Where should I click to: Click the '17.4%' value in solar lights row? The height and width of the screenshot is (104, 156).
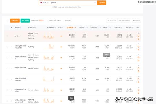tap(97, 47)
